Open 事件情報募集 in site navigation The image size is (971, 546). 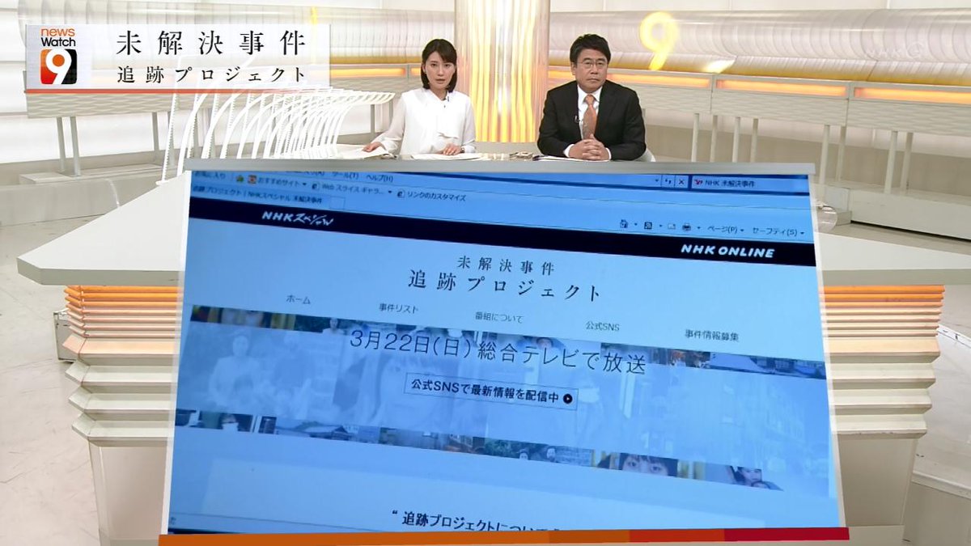tap(711, 335)
